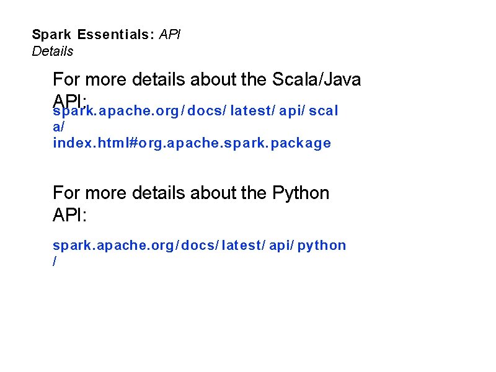Screen dimensions: 496x372
Task: Click the trailing slash under the Python link
Action: 55,262
